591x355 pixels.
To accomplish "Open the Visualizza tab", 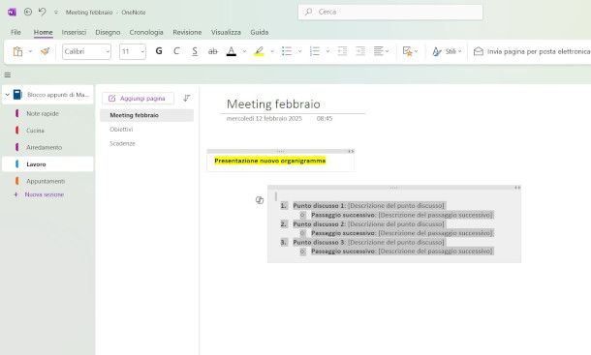I will pos(226,32).
